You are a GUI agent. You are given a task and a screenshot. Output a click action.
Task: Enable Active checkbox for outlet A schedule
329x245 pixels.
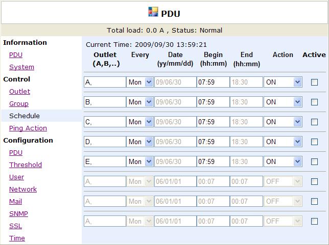314,82
